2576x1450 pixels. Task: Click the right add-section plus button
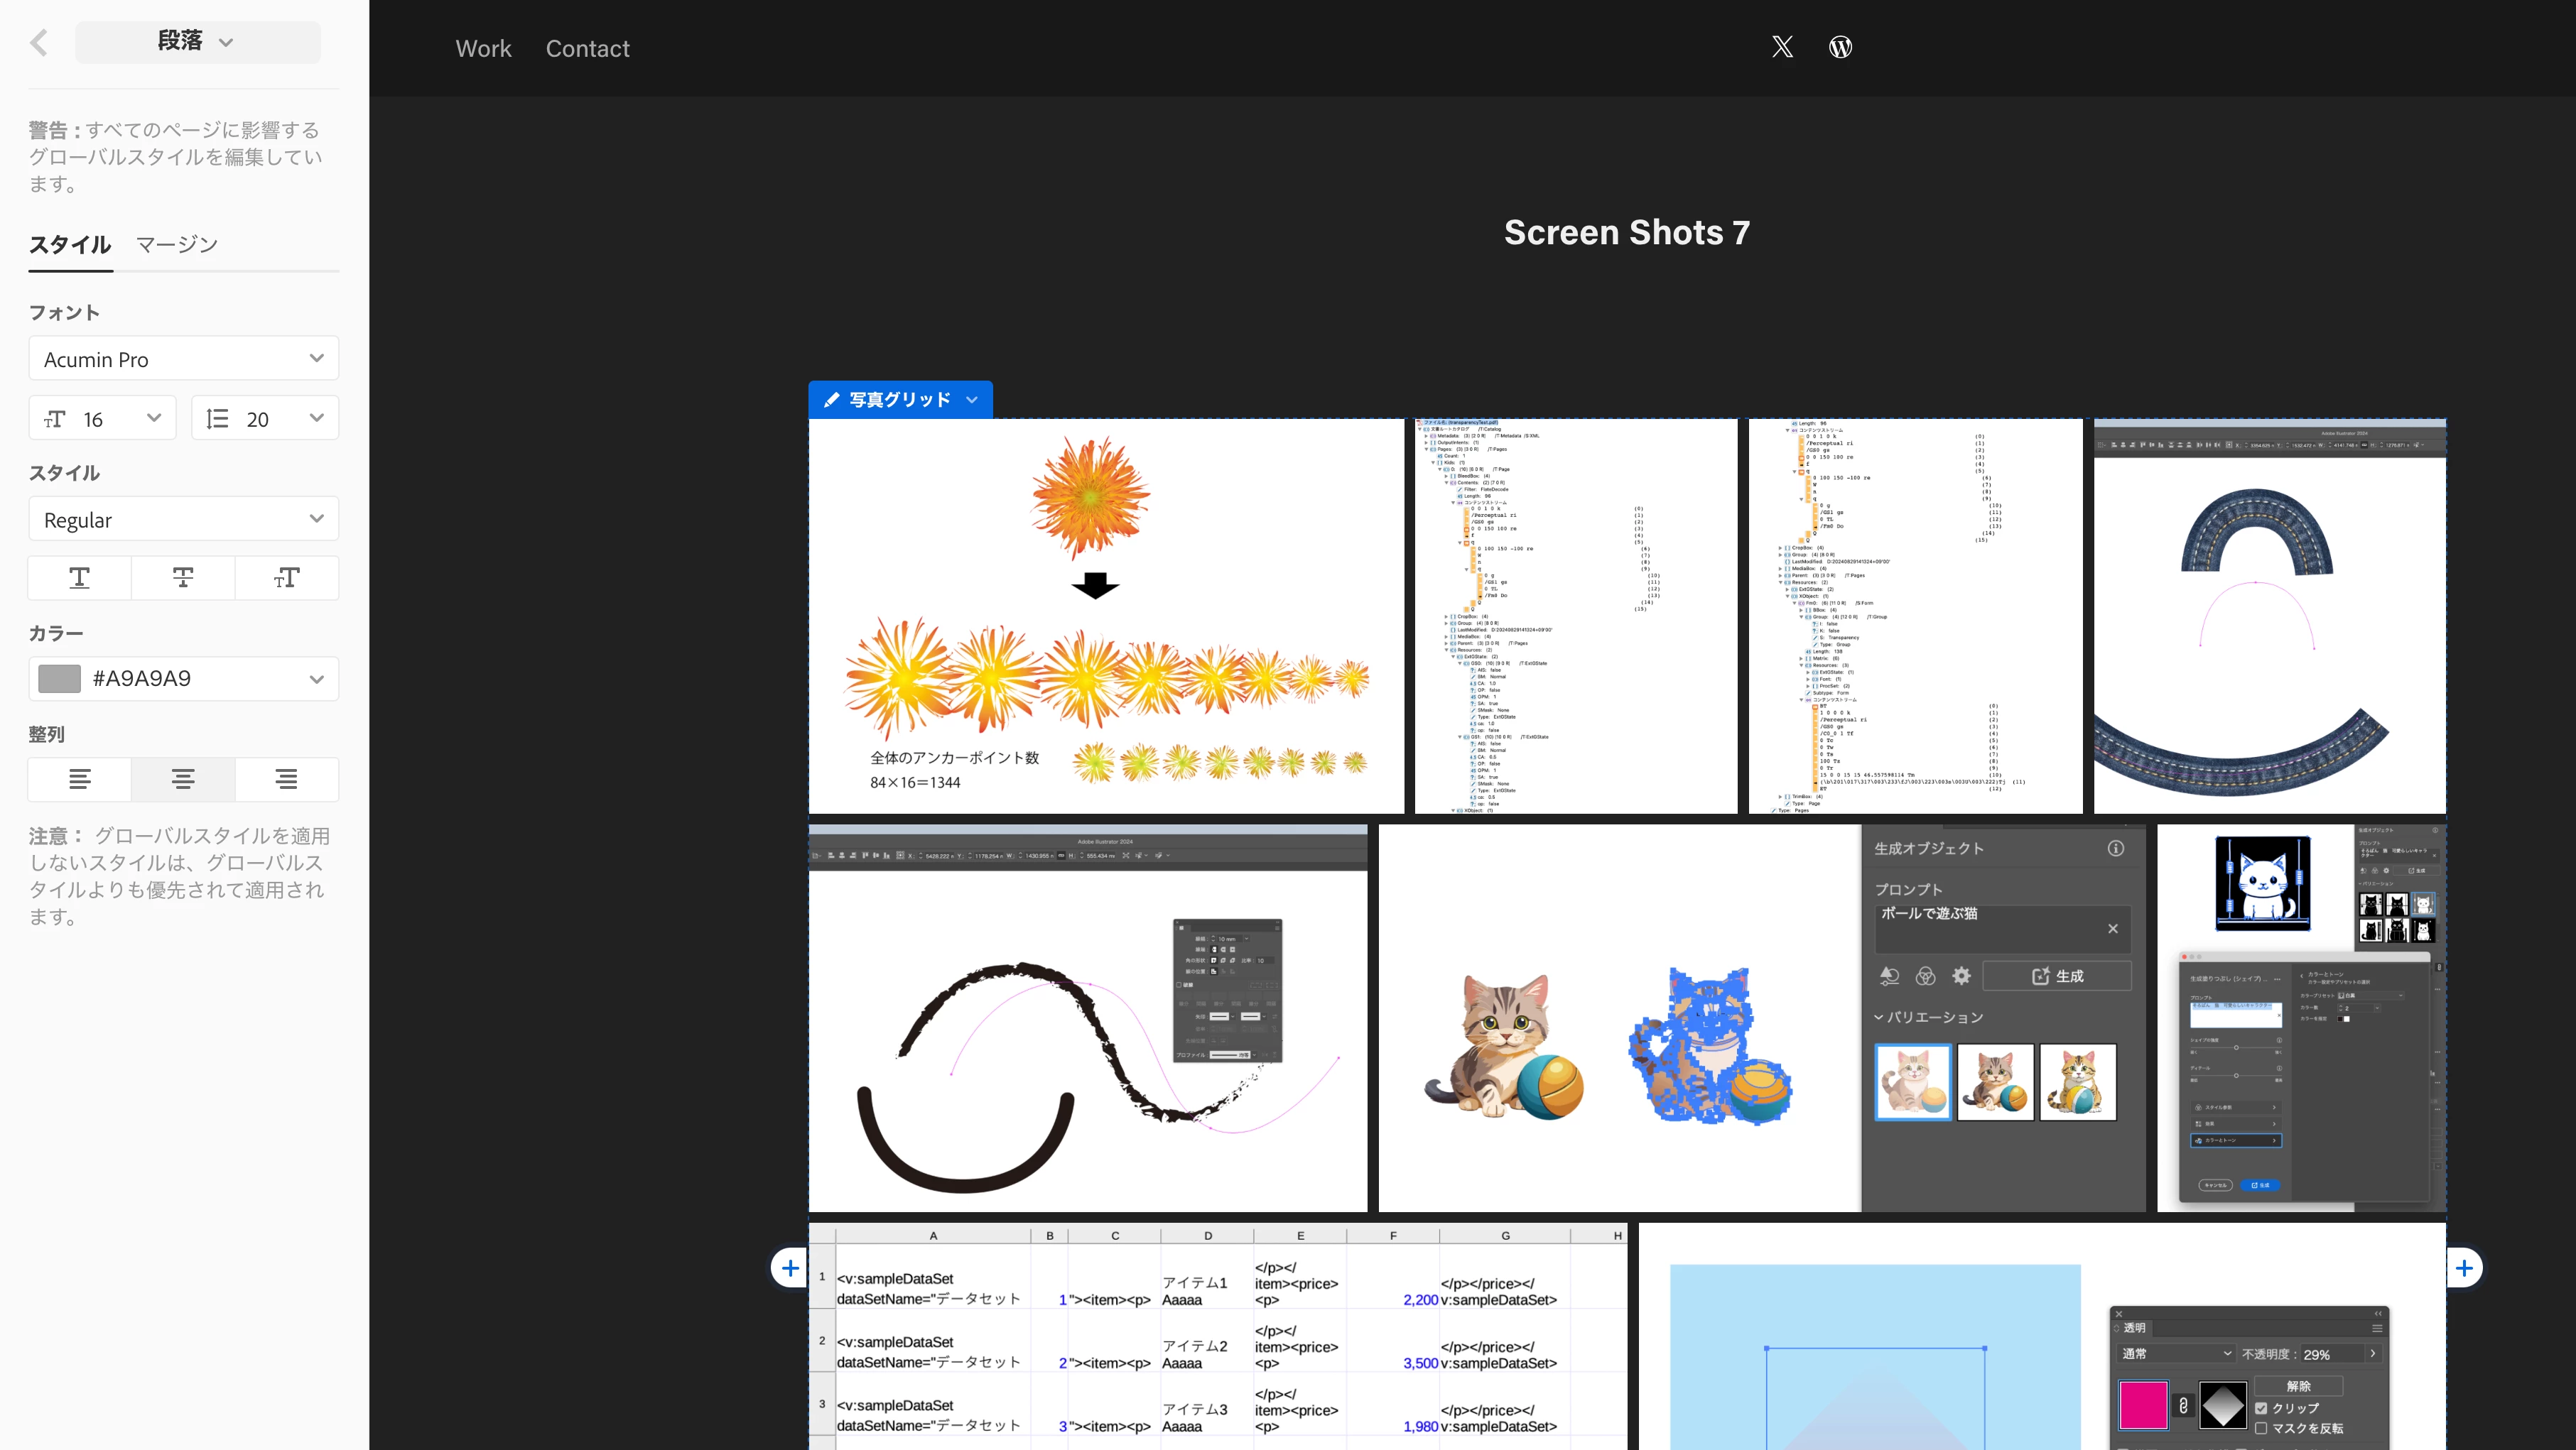click(x=2464, y=1268)
